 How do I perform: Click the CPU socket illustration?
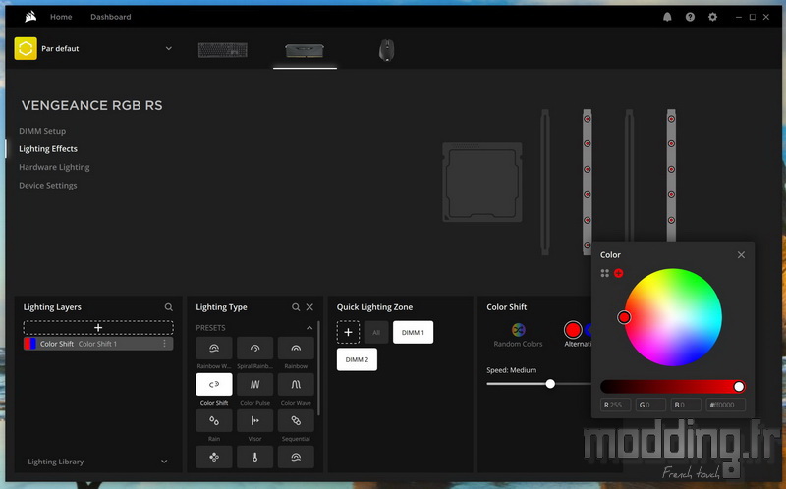[x=482, y=183]
